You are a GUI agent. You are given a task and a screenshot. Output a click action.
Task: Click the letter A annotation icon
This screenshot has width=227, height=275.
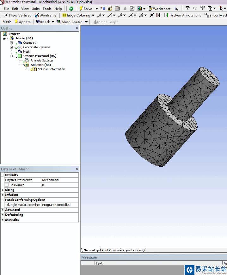pyautogui.click(x=132, y=9)
